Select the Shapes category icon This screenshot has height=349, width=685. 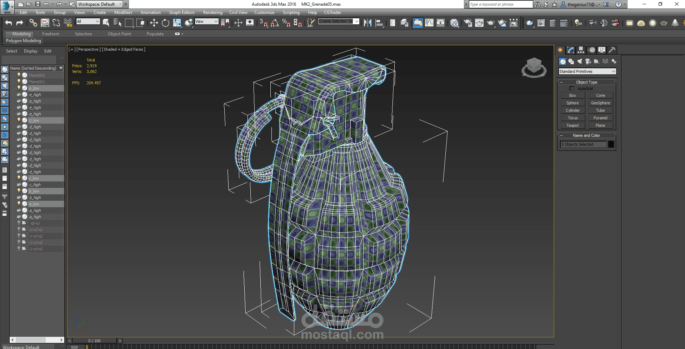point(571,61)
